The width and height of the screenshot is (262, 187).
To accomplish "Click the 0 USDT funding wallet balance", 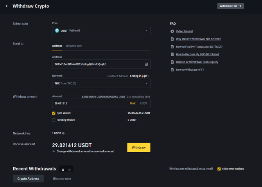I will click(x=132, y=120).
